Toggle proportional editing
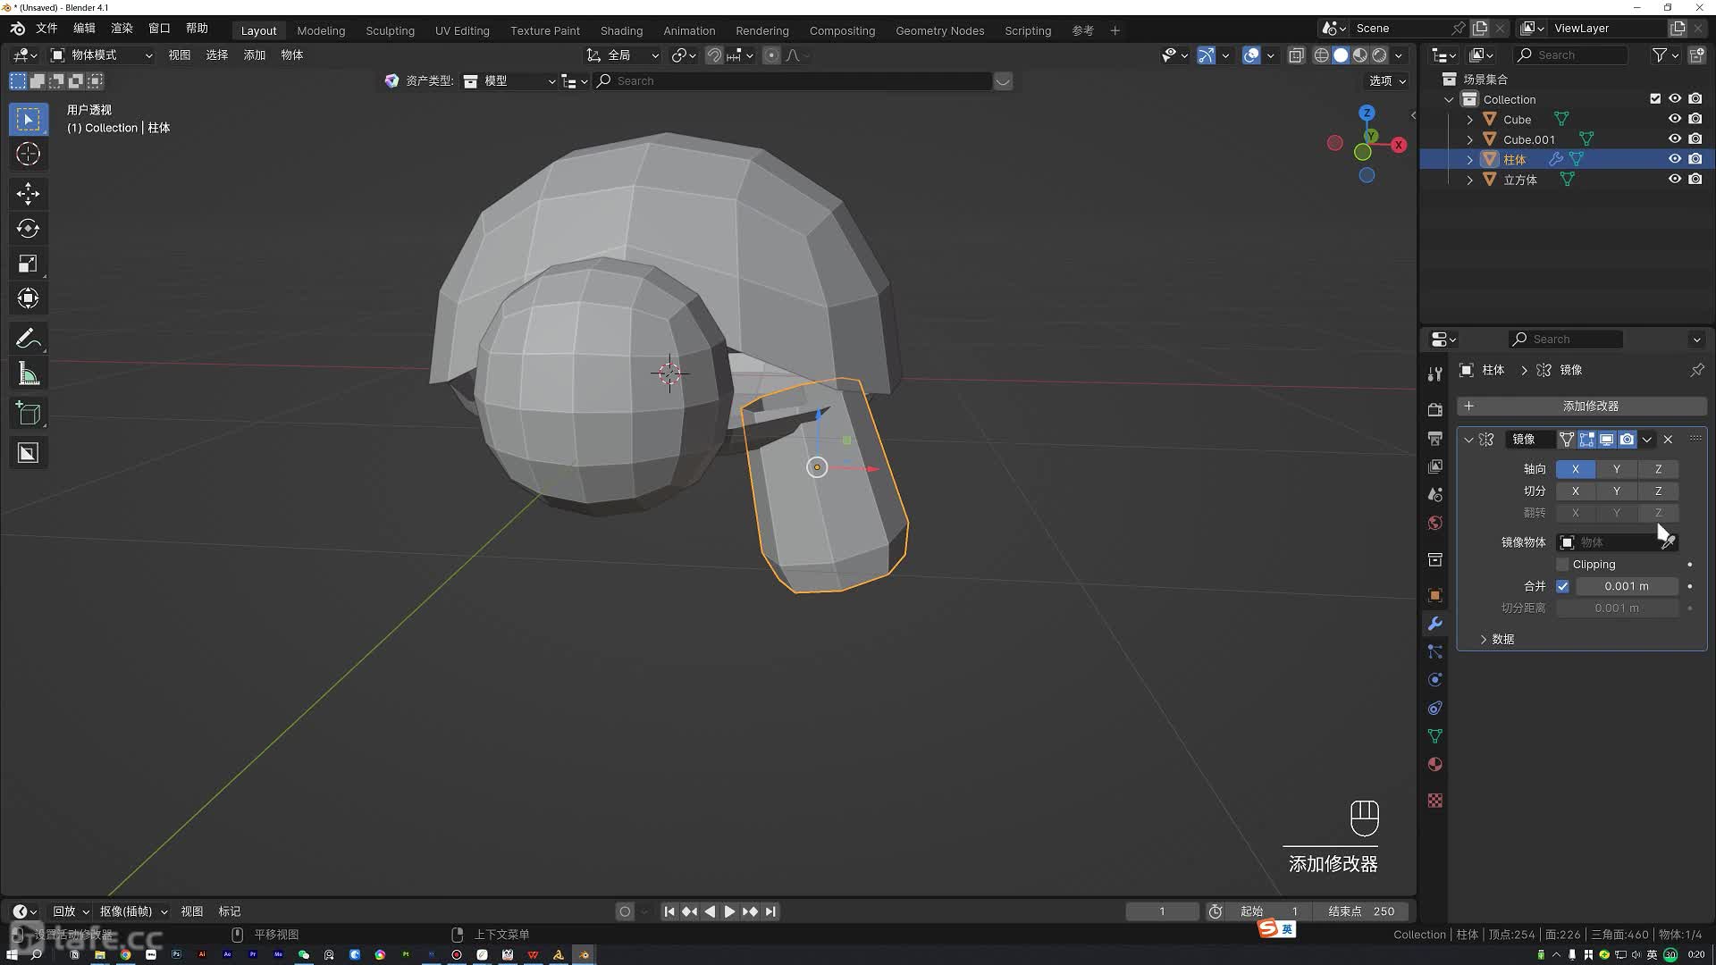 pos(771,55)
